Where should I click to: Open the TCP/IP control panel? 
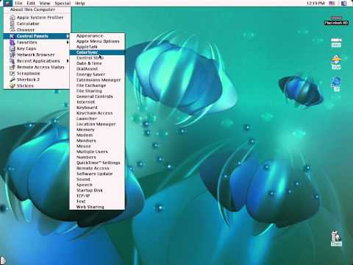click(x=97, y=196)
